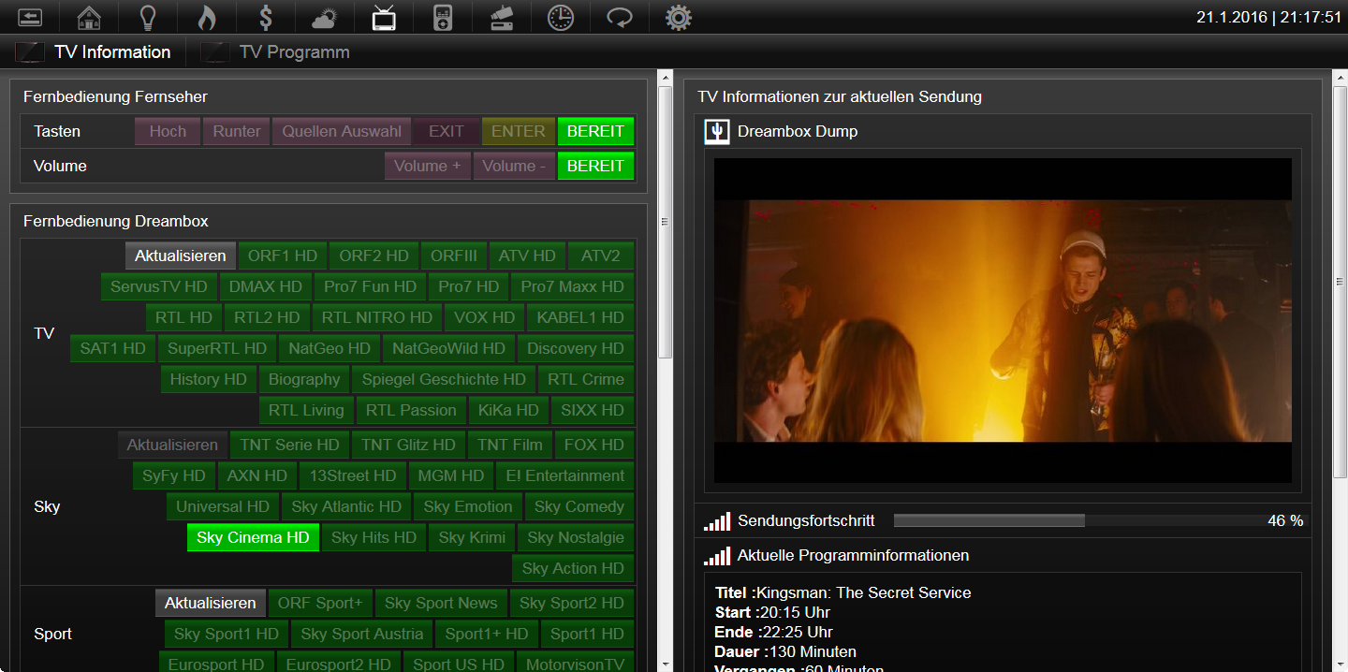Select channel RTL NITRO HD

click(x=377, y=318)
